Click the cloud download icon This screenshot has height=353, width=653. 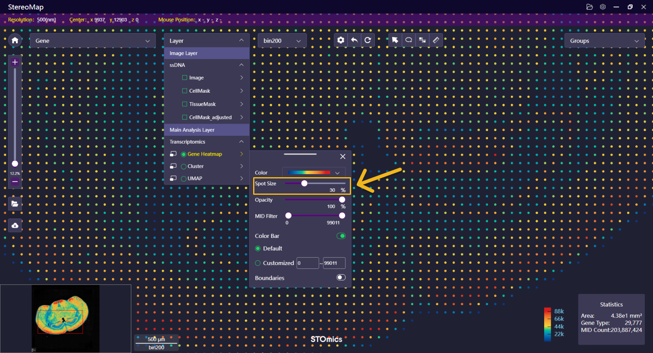[15, 225]
